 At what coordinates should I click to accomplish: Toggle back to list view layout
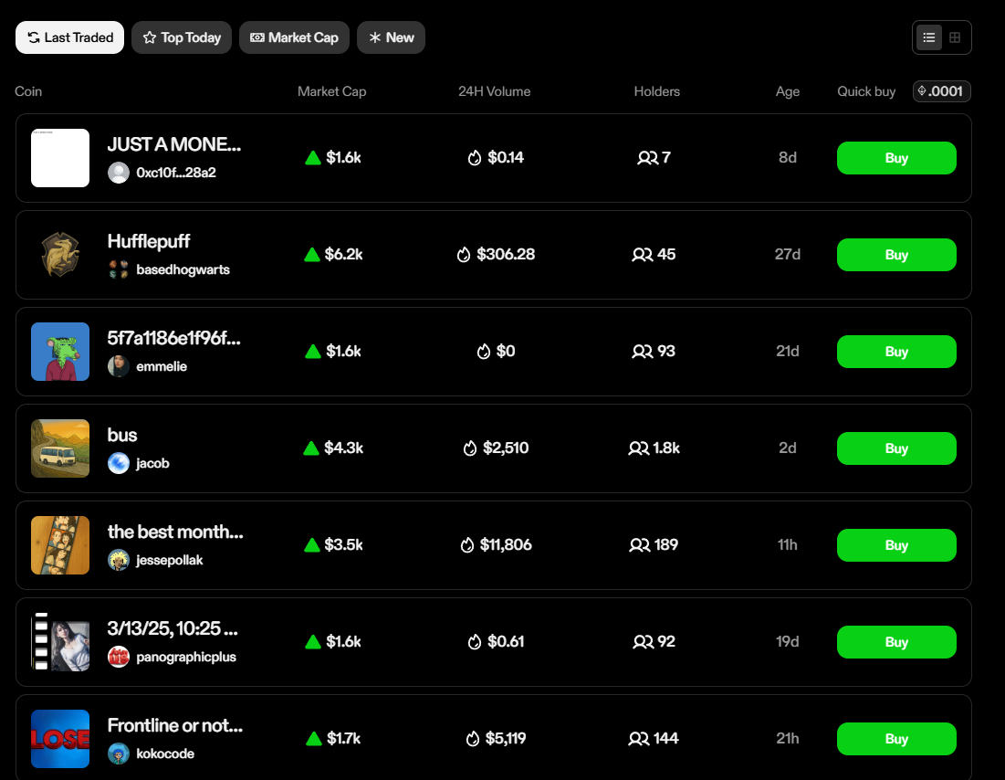pos(928,37)
